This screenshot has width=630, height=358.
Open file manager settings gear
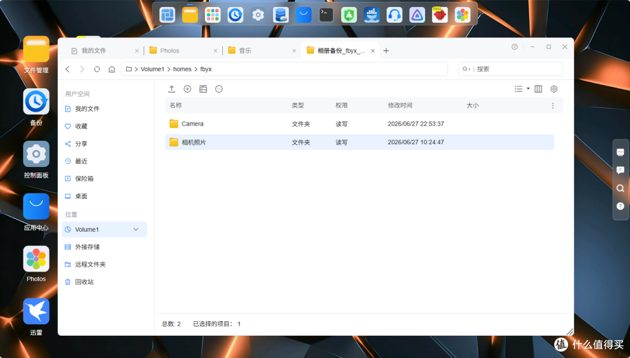pyautogui.click(x=554, y=89)
